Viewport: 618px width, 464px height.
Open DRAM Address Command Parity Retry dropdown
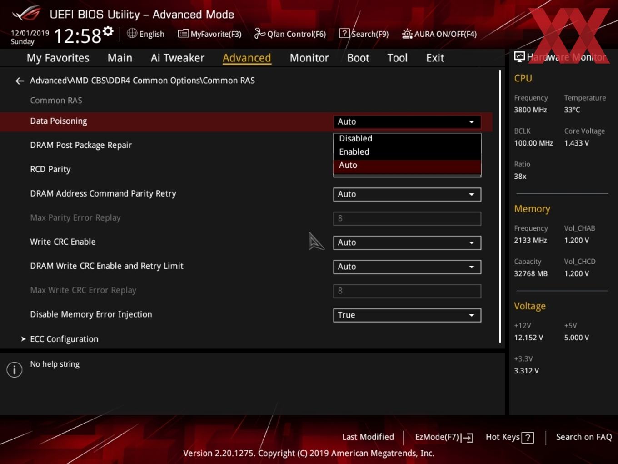[x=407, y=194]
